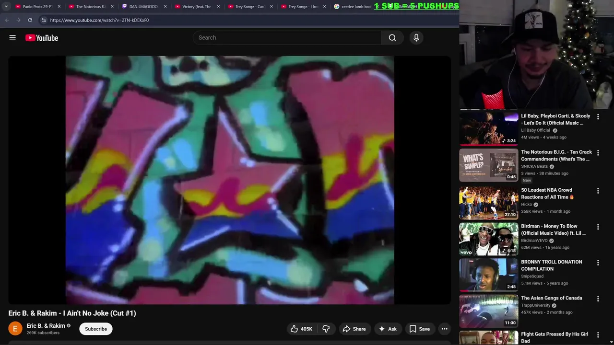Click the 50 Loudest NBA Crowd title
The image size is (614, 345).
547,194
